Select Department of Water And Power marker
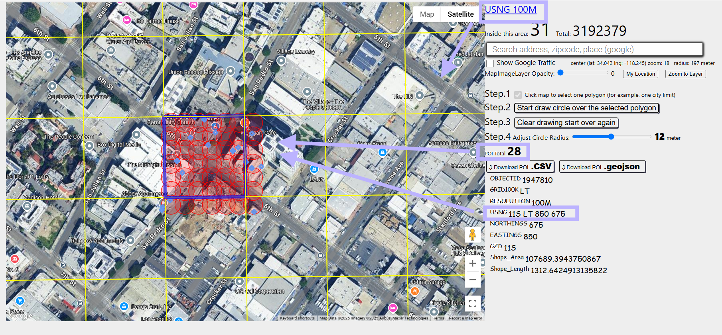Screen dimensions: 722x335 click(x=111, y=50)
